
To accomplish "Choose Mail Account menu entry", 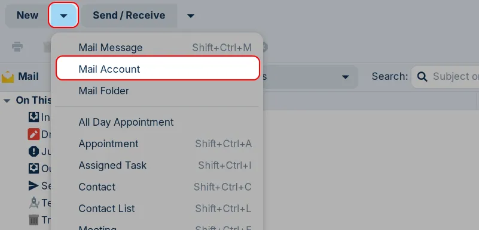I will pos(158,69).
